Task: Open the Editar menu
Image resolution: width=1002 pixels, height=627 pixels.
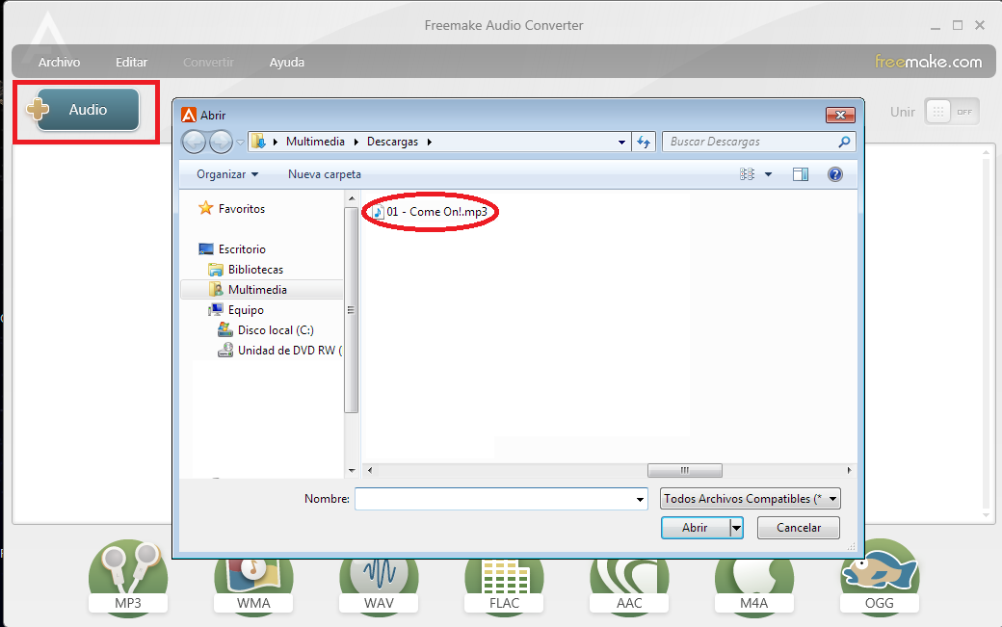Action: click(132, 63)
